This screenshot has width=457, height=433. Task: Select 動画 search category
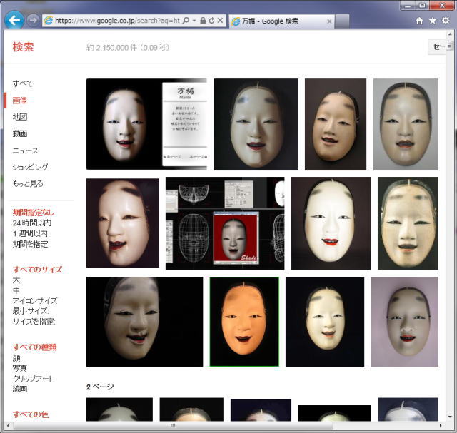click(20, 133)
